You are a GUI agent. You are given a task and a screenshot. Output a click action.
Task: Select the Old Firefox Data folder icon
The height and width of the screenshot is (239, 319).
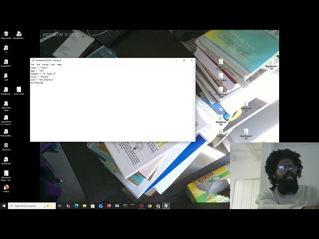click(6, 106)
